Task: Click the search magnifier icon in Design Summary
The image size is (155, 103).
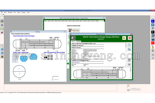Action: [x=124, y=38]
